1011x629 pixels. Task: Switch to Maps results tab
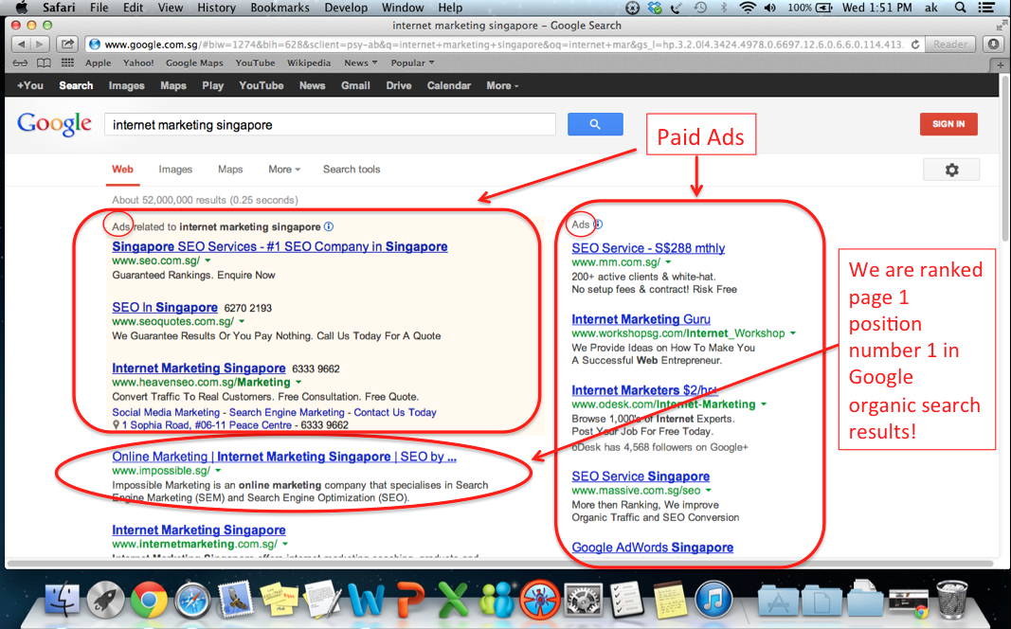[230, 170]
